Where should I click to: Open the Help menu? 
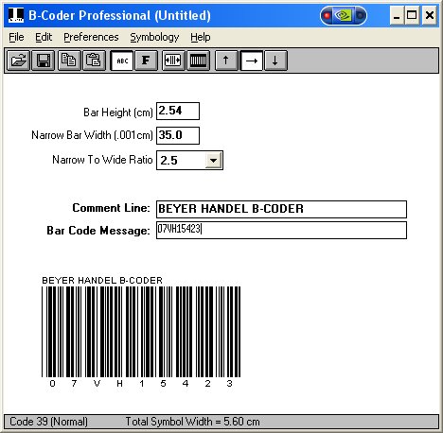[201, 37]
